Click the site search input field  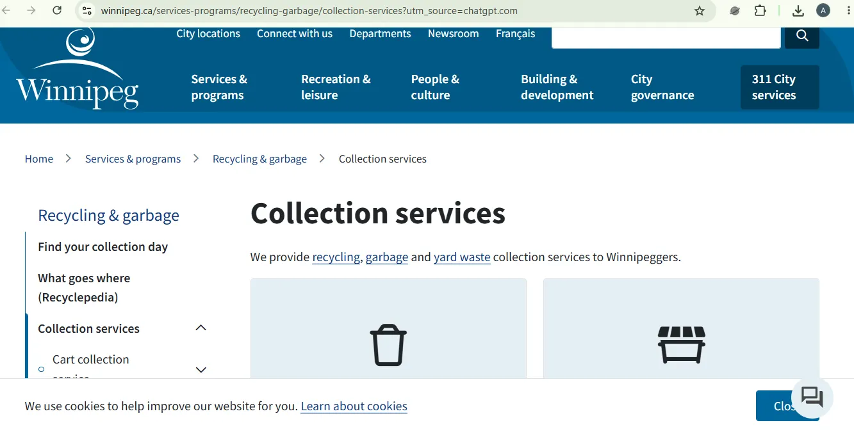point(666,37)
